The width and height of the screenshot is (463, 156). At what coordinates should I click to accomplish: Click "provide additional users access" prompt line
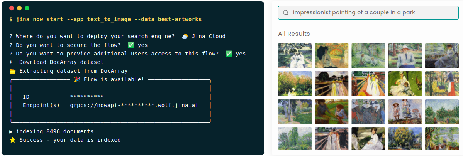coord(127,54)
